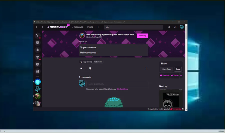Open notifications bell
Image resolution: width=225 pixels, height=133 pixels.
[x=169, y=27]
